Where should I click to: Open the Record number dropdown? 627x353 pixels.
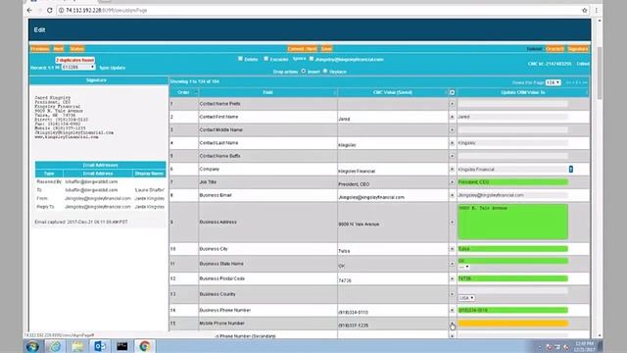78,68
